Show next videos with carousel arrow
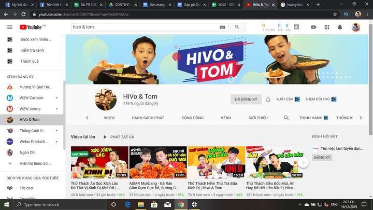Viewport: 373px width, 210px height. point(303,162)
